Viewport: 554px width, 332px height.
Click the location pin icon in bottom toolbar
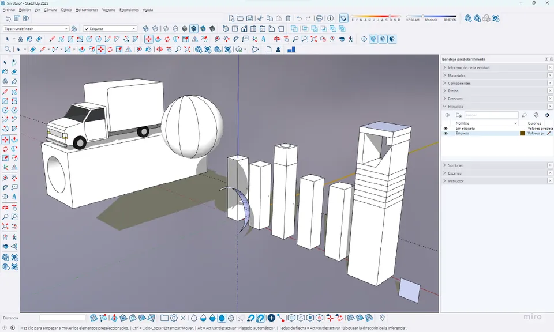pyautogui.click(x=382, y=318)
